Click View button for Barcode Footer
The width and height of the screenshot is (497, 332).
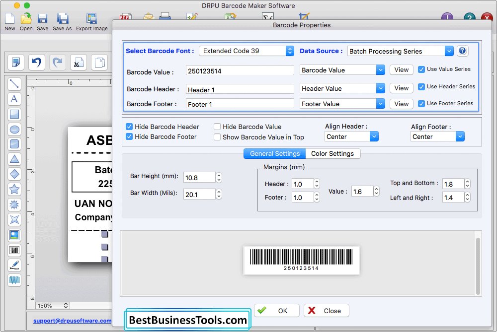tap(401, 104)
